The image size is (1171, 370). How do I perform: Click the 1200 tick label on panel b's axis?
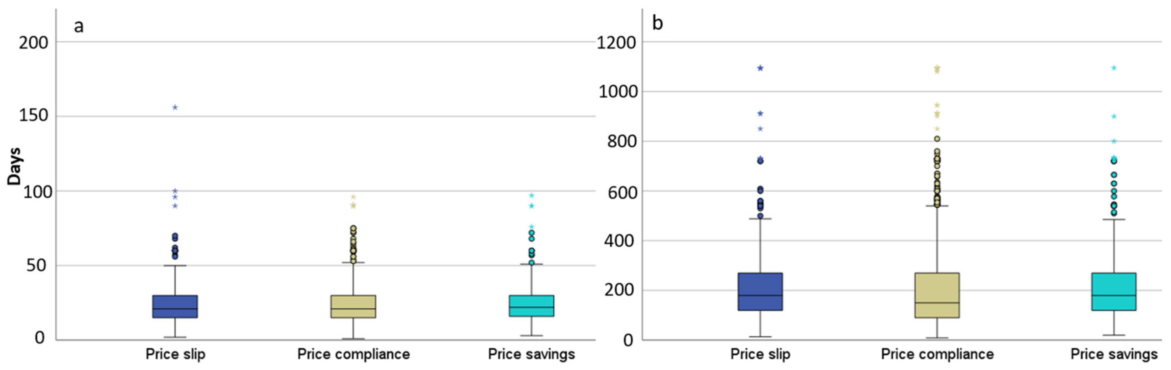pos(616,43)
